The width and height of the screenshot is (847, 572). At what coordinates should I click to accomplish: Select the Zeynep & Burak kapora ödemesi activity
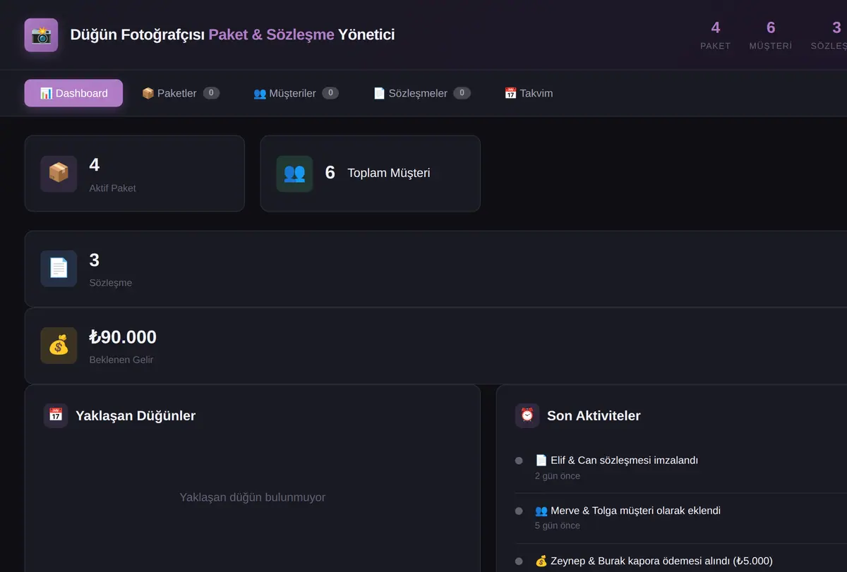coord(654,561)
